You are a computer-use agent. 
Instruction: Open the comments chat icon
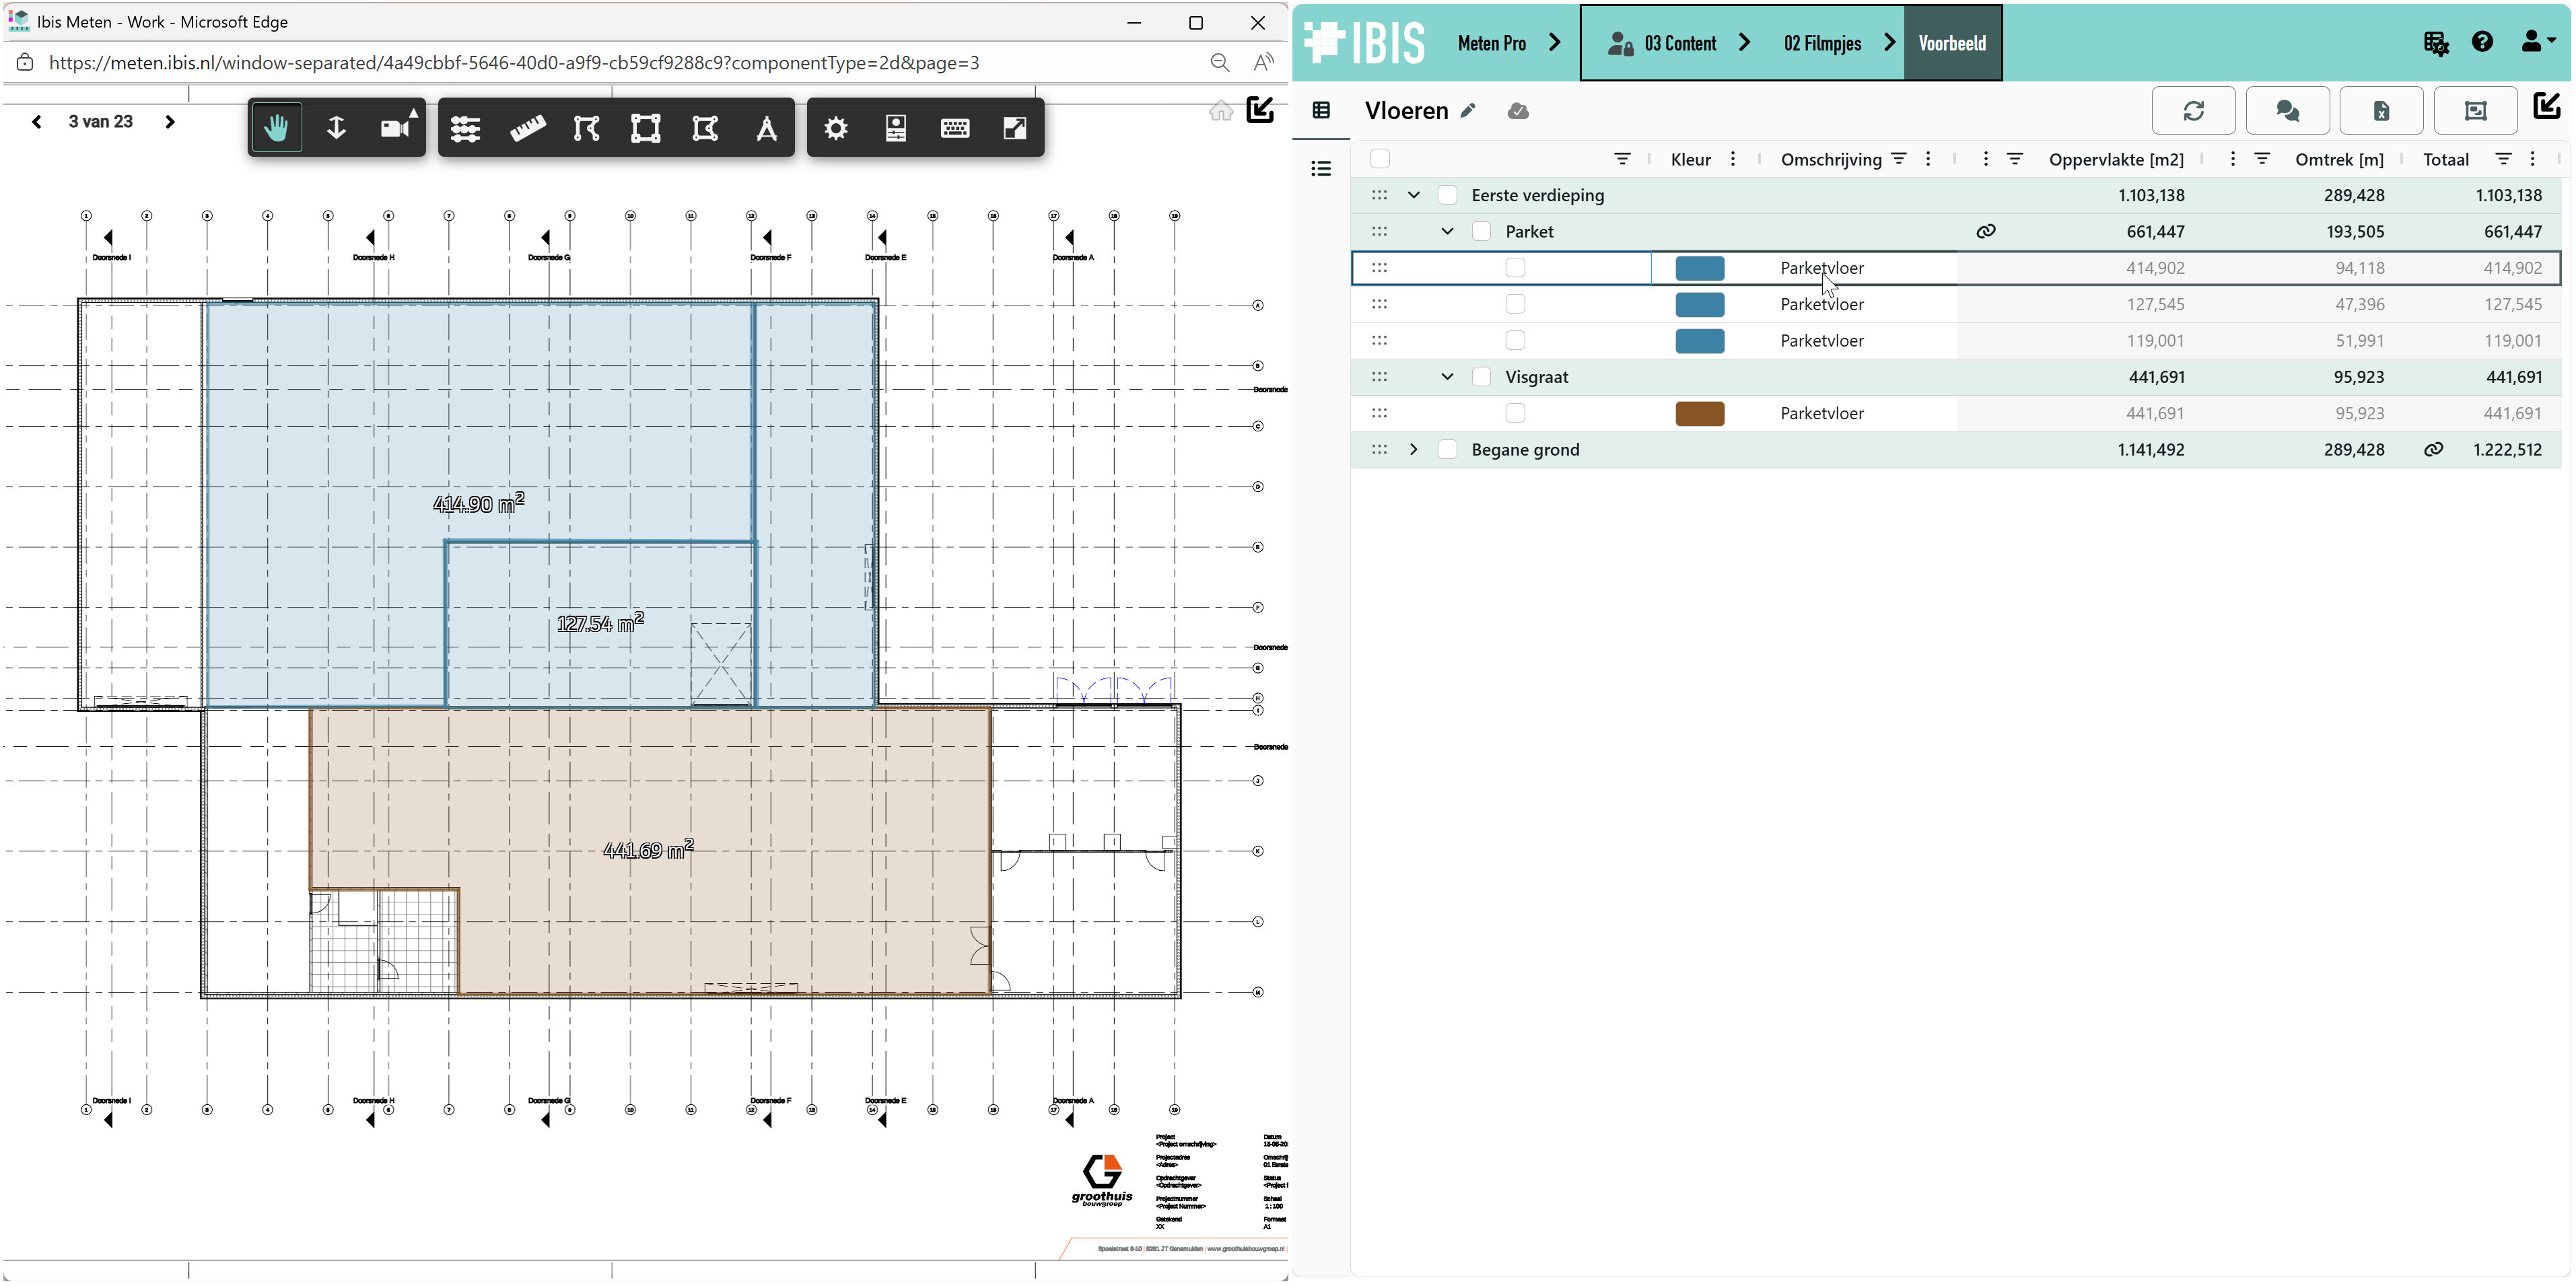click(2287, 111)
